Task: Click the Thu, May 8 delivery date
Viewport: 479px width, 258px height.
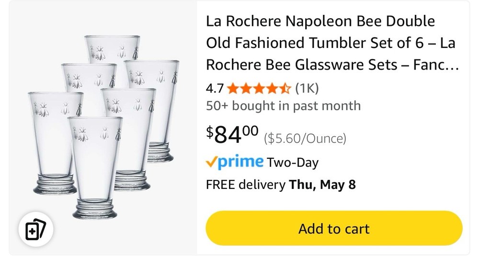Action: (322, 185)
